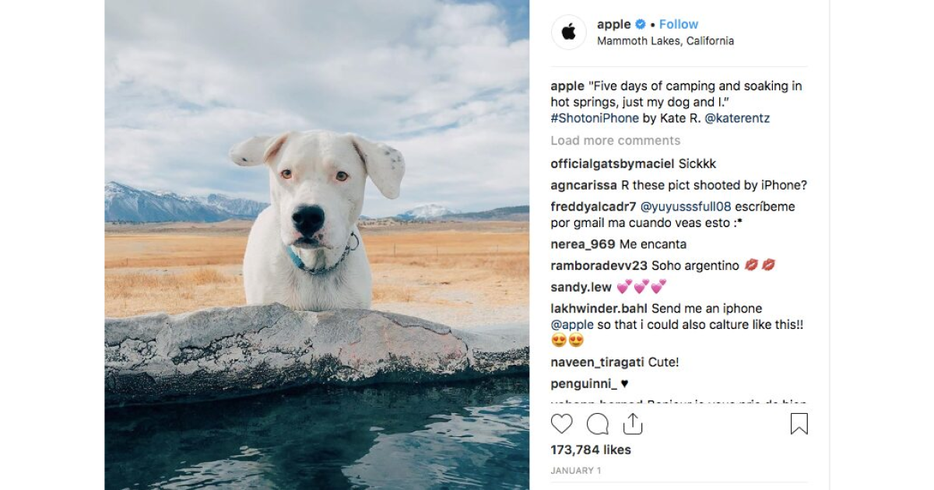Open the JANUARY 1 timestamp link
934x490 pixels.
click(575, 471)
